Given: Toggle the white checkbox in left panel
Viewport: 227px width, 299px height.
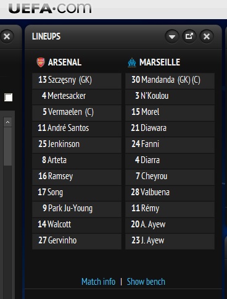Looking at the screenshot, I should point(9,97).
